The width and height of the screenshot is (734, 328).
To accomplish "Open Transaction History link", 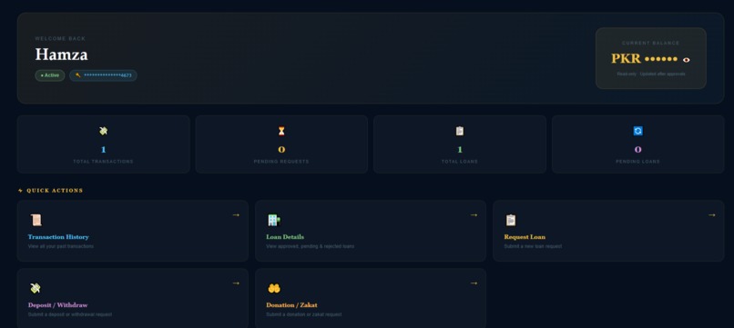I will coord(58,237).
